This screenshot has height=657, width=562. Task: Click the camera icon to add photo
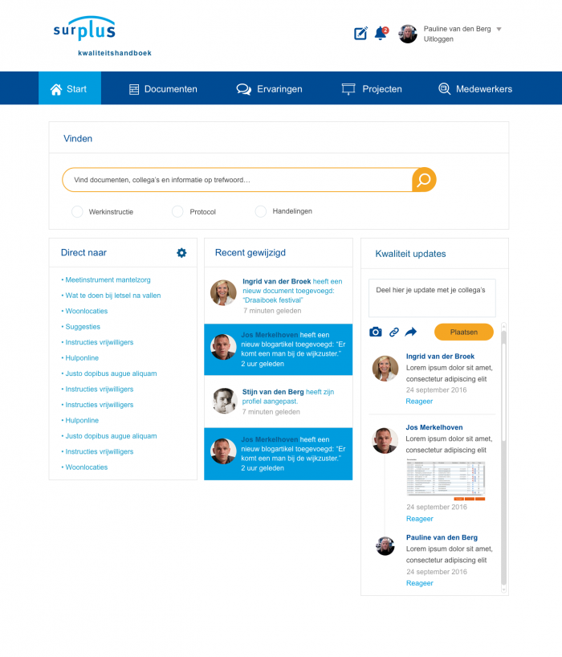point(376,333)
